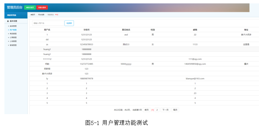Click email cell '22' in first row
The width and height of the screenshot is (259, 127).
point(195,35)
